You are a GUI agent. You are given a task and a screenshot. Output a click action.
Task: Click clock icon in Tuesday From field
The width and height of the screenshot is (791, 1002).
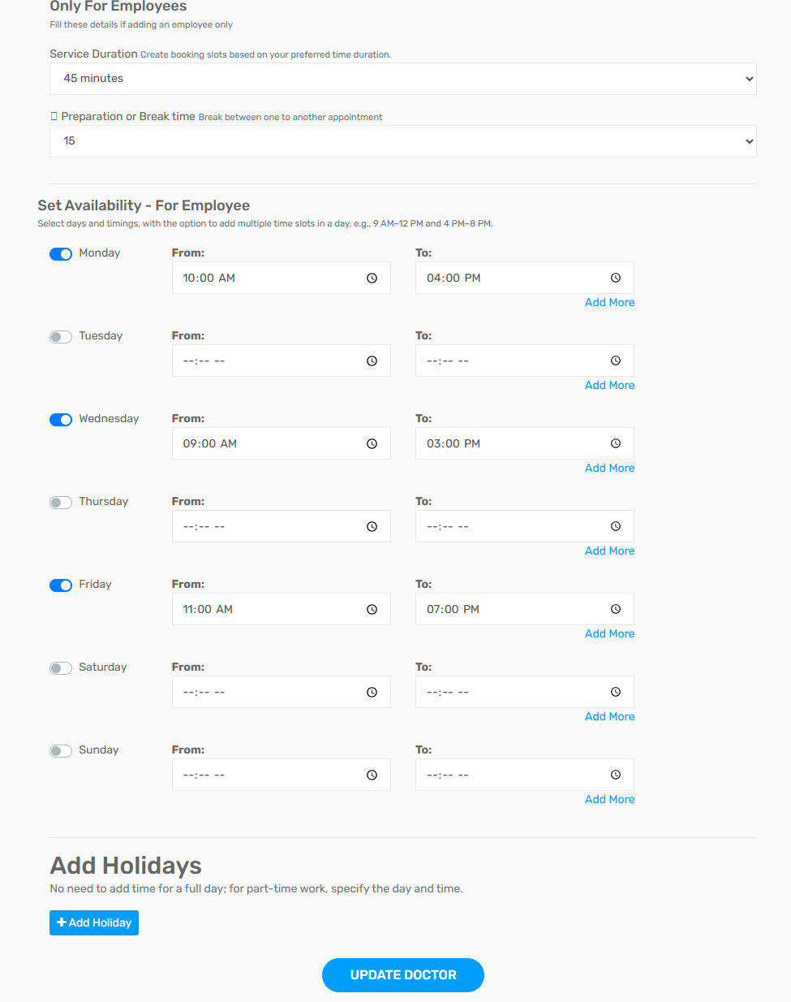tap(372, 361)
